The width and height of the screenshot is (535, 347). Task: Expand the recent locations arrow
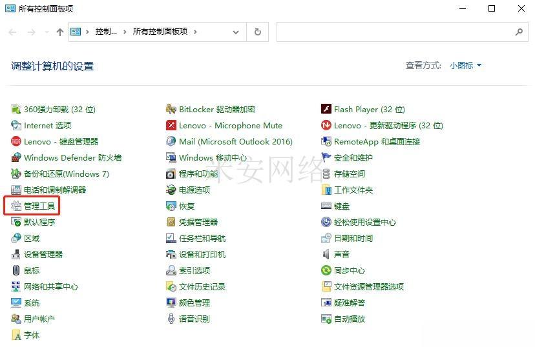[x=47, y=32]
